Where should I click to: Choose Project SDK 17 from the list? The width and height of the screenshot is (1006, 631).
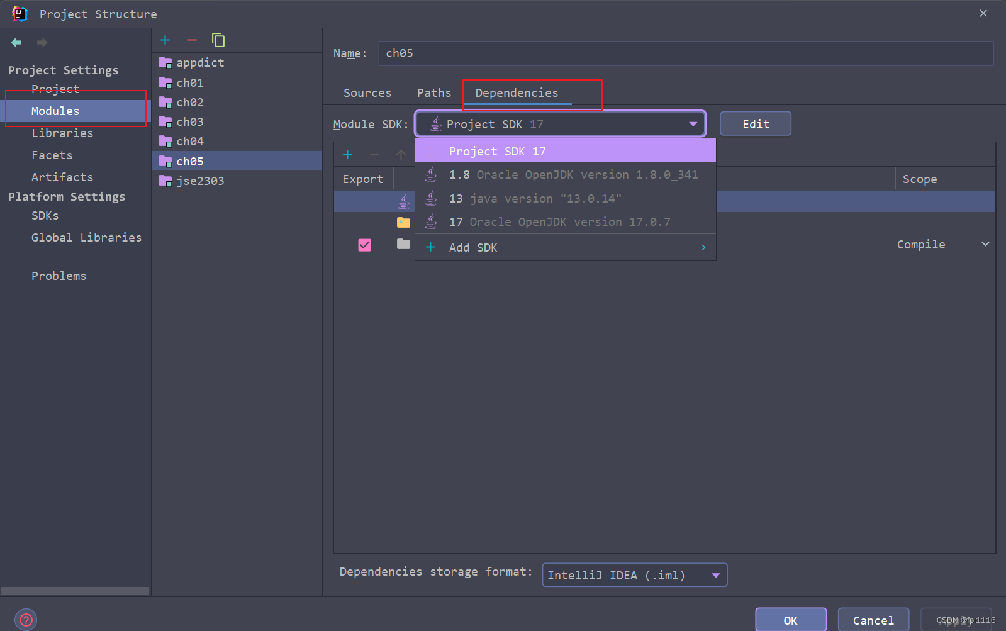point(566,151)
